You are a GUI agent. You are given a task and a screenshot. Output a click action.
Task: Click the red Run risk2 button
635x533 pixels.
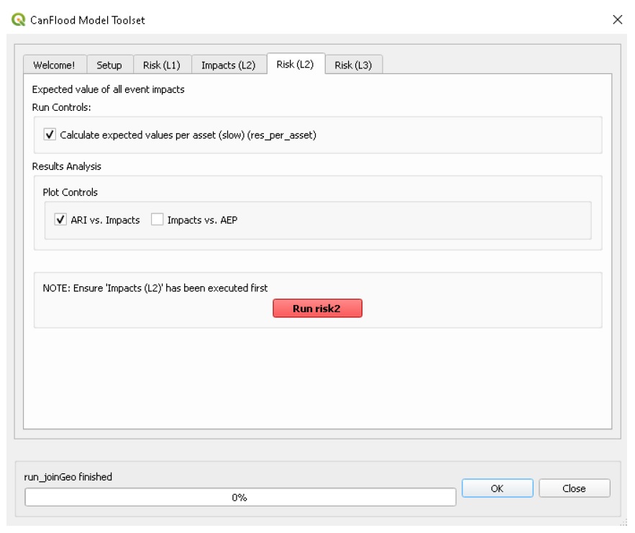317,308
